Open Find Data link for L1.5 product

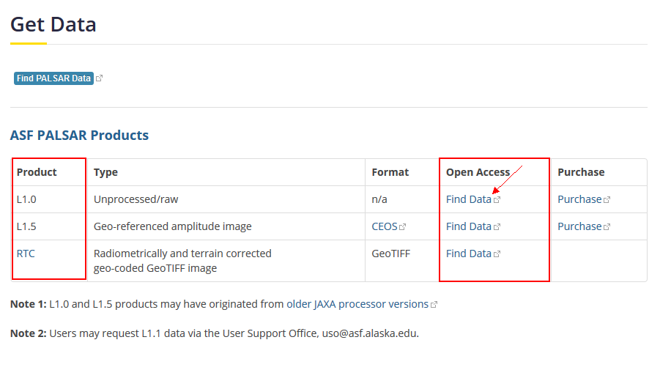pos(468,226)
